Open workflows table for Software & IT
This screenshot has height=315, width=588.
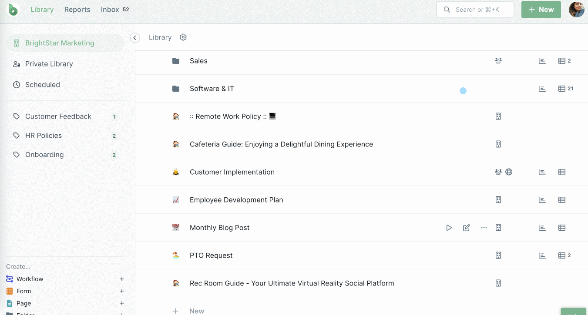561,88
